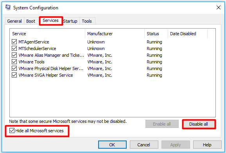Click the Cancel button
226x153 pixels.
pyautogui.click(x=144, y=145)
